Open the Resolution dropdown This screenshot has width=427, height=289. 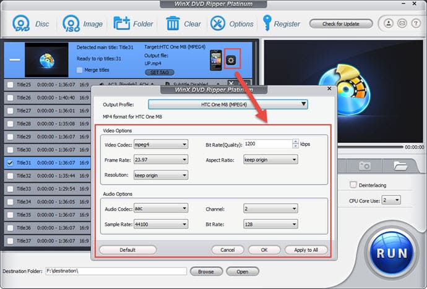point(161,175)
